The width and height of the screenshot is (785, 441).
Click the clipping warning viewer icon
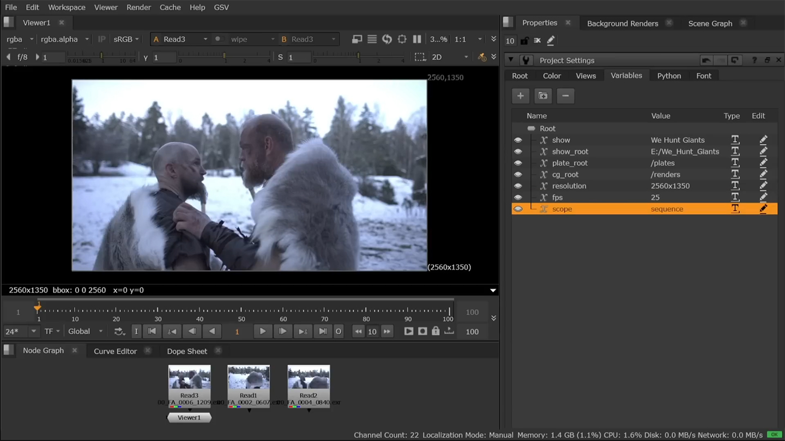click(357, 39)
